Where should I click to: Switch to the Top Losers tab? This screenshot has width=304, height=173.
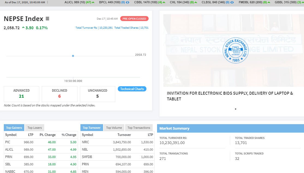(x=35, y=128)
